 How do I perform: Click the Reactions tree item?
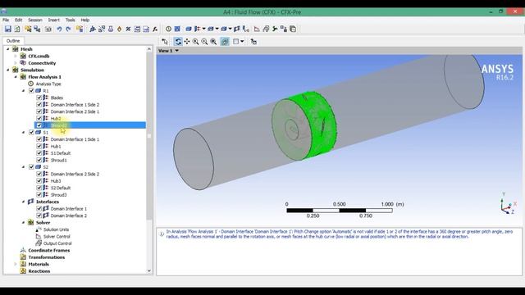point(39,271)
